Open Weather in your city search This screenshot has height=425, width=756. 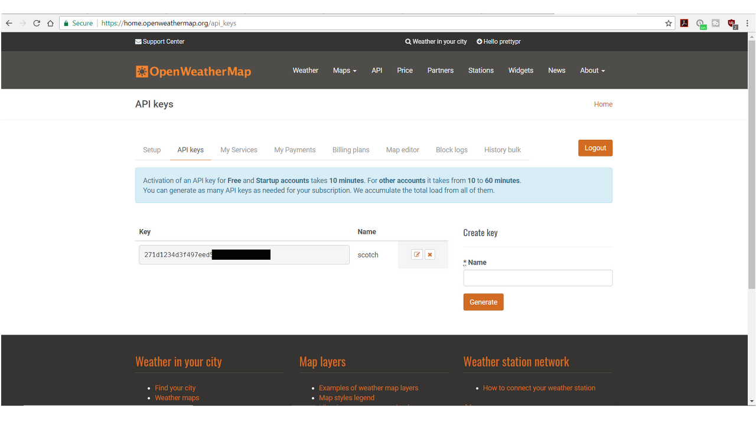coord(436,41)
